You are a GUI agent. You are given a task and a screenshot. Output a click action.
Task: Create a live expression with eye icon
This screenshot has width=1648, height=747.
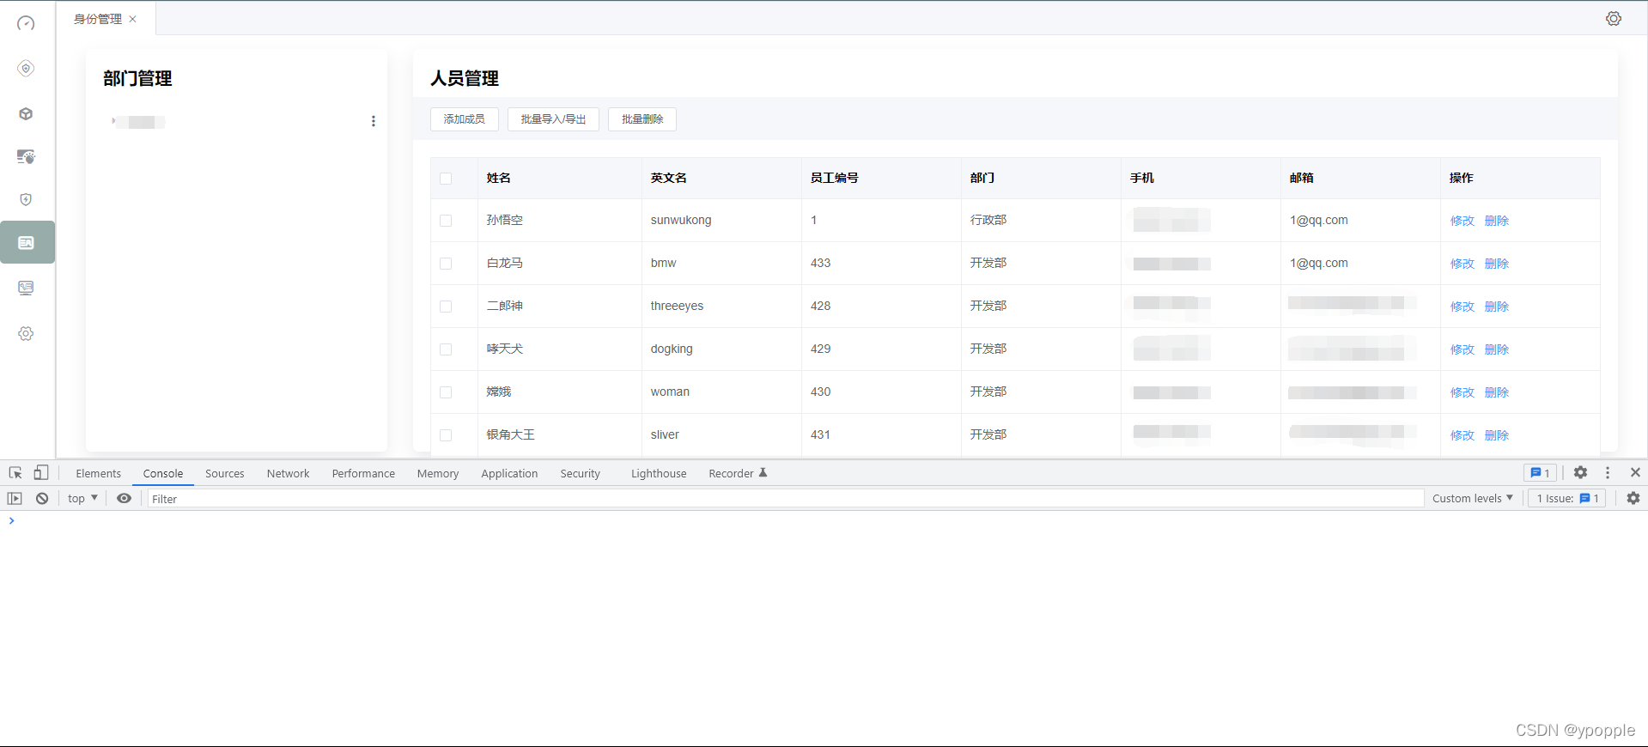(125, 498)
